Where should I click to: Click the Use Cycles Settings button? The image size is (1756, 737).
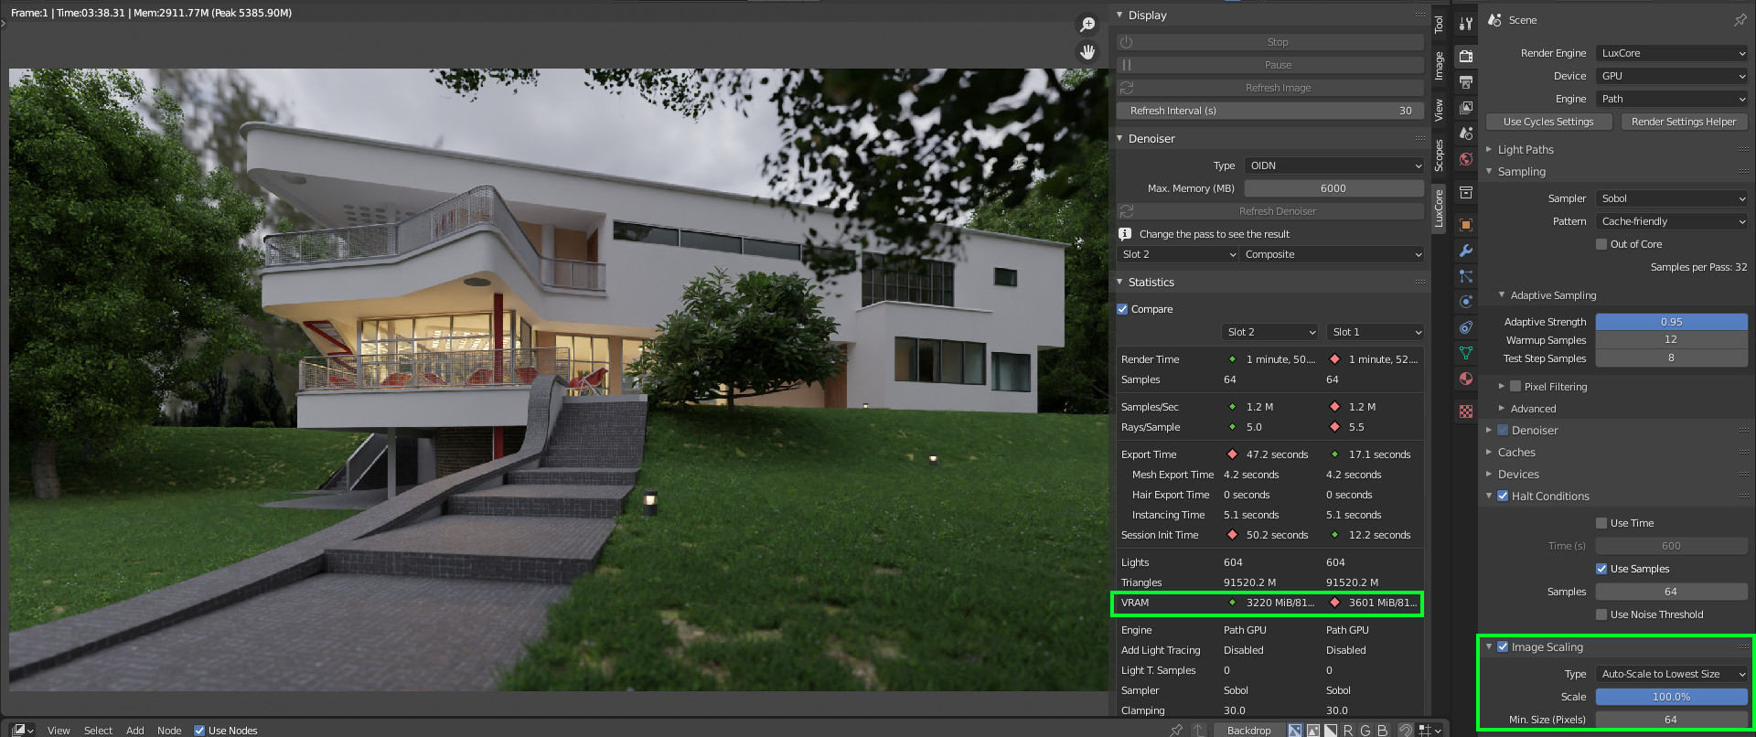coord(1547,122)
